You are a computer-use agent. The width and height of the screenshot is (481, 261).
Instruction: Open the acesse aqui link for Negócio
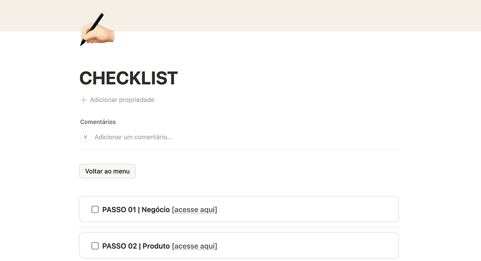tap(194, 210)
